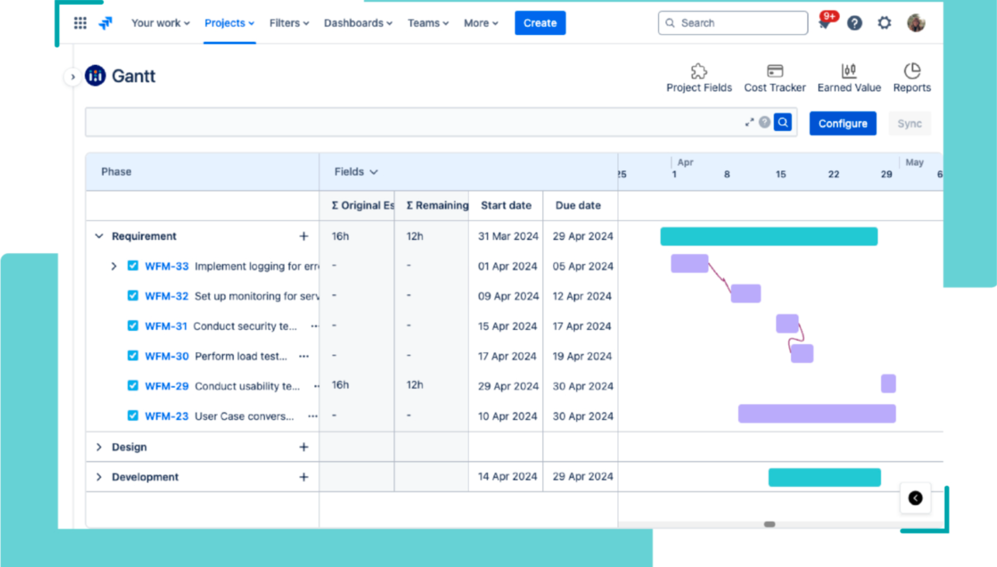997x567 pixels.
Task: Open the app switcher grid icon
Action: point(80,23)
